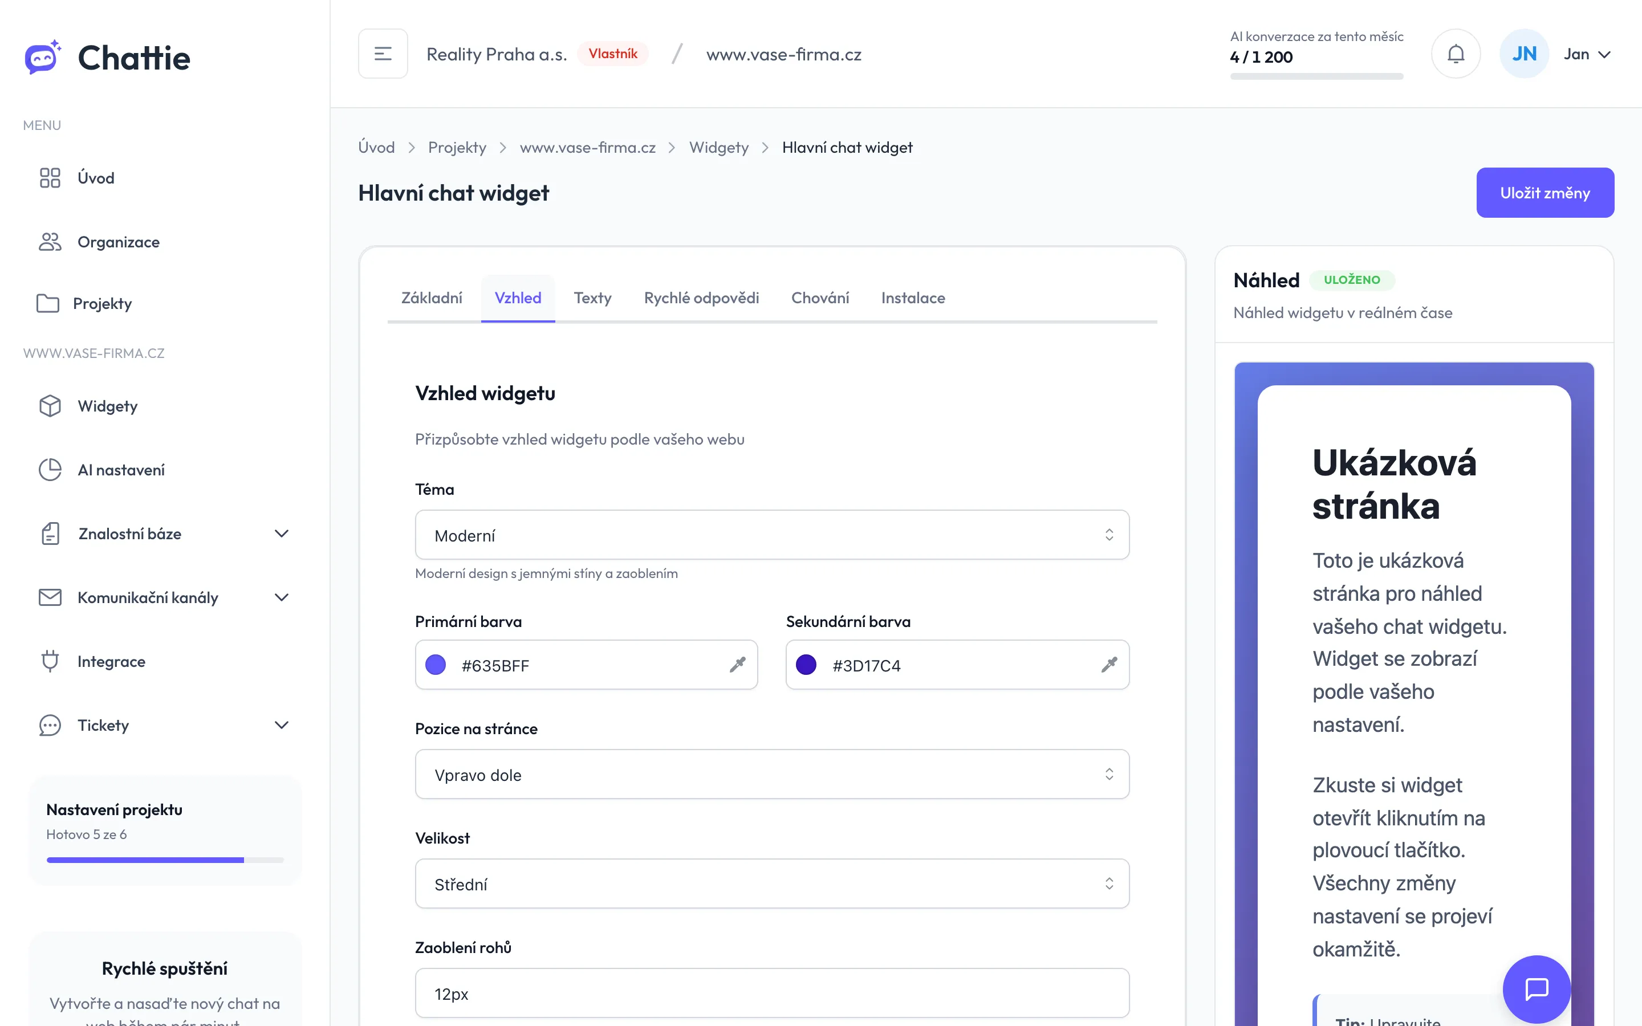Open the Téma dropdown set to Moderní
Screen dimensions: 1642x1026
[772, 535]
